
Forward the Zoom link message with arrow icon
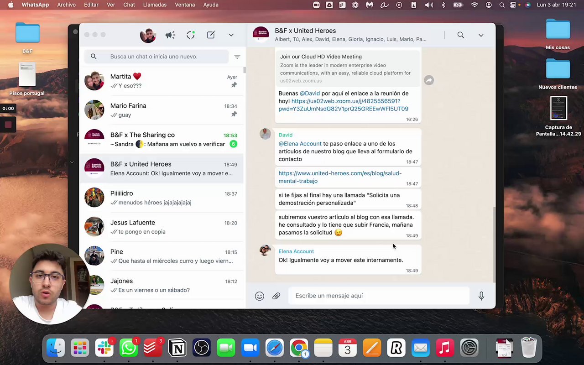click(429, 80)
